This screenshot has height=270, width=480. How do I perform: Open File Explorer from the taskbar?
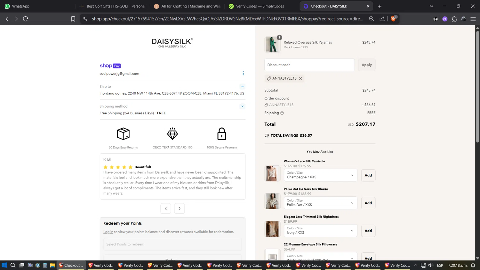click(52, 265)
